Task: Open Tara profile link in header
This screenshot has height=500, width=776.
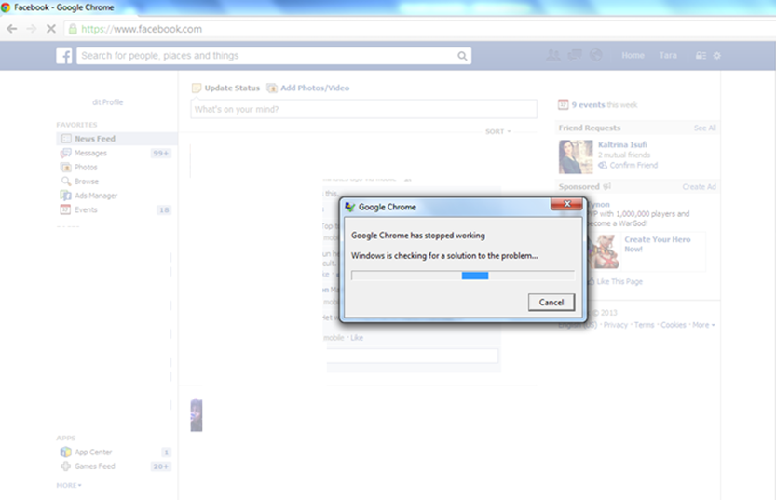Action: pos(668,55)
